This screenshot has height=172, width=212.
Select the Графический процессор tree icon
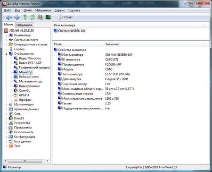16,68
